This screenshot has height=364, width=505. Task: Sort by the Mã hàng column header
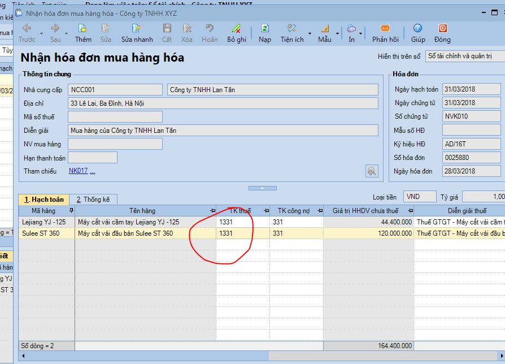pyautogui.click(x=43, y=211)
